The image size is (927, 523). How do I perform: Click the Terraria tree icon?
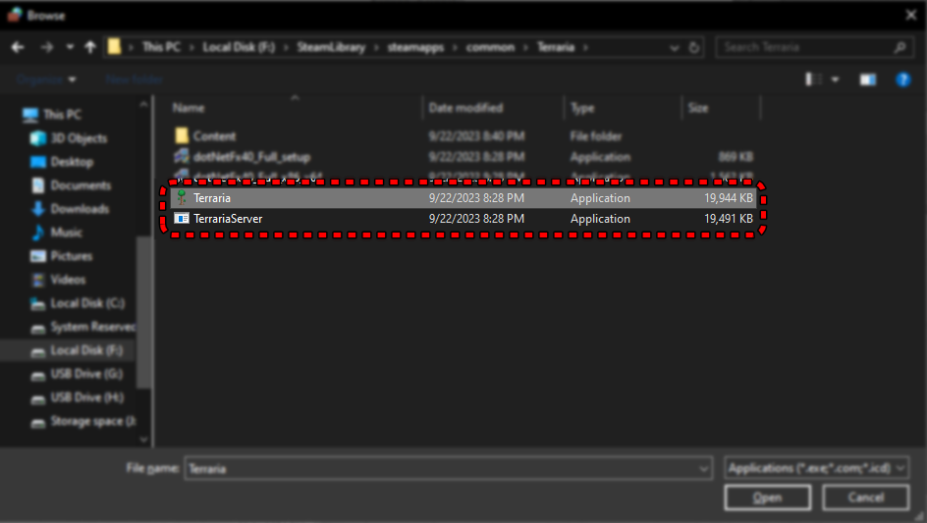click(182, 198)
